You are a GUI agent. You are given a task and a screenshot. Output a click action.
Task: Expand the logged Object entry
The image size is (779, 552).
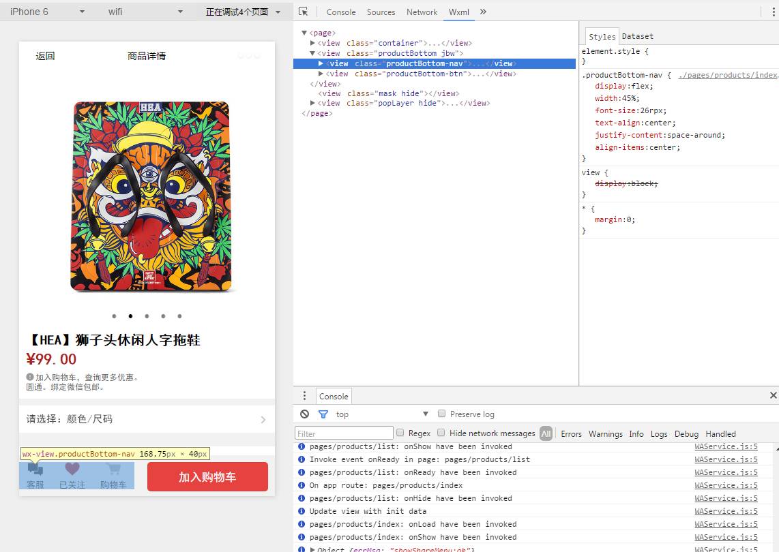(x=312, y=549)
